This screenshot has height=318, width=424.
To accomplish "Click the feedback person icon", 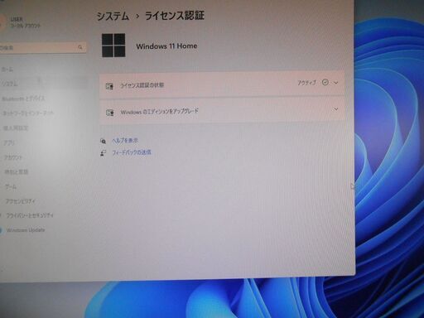I will pos(103,153).
